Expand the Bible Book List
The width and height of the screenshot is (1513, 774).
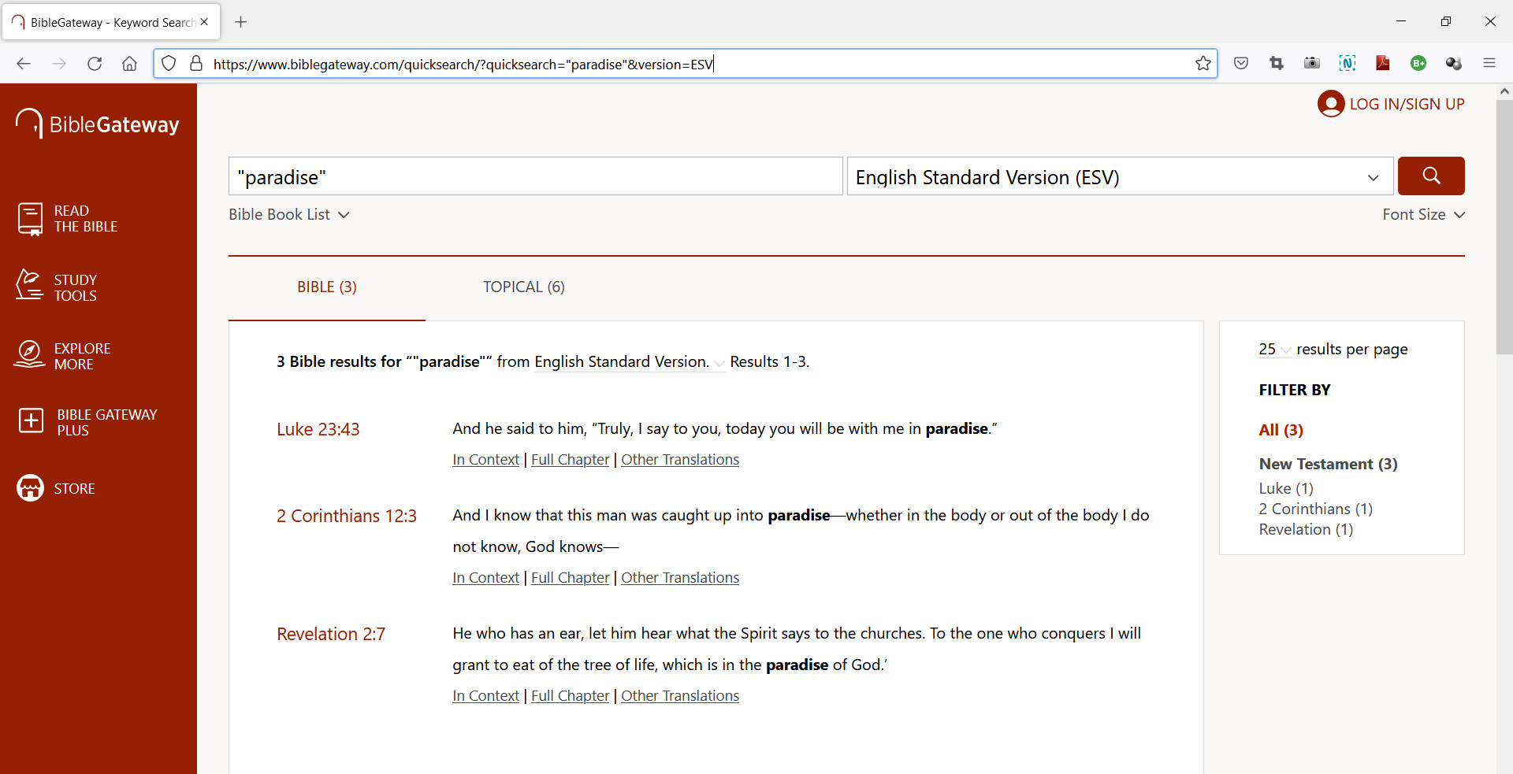pyautogui.click(x=288, y=214)
